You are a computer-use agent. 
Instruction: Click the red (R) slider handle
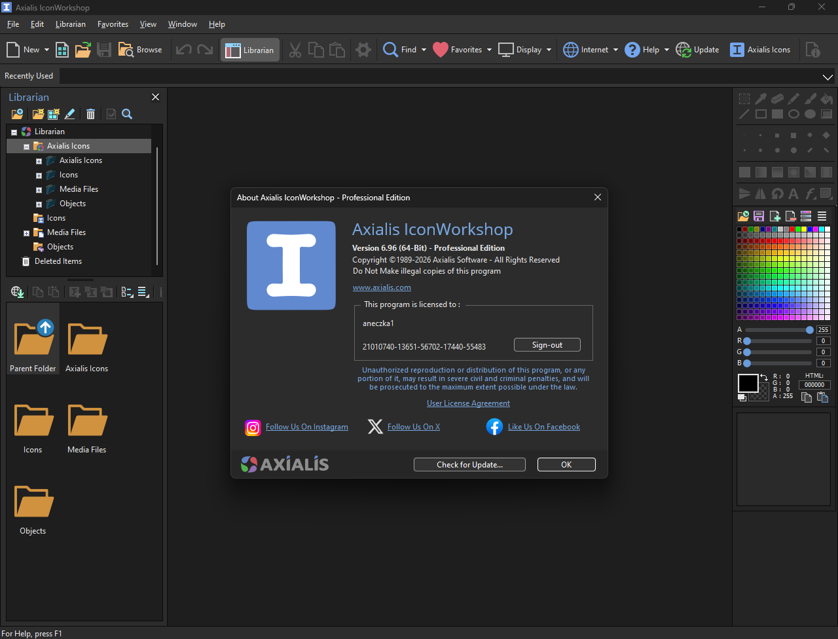point(747,341)
